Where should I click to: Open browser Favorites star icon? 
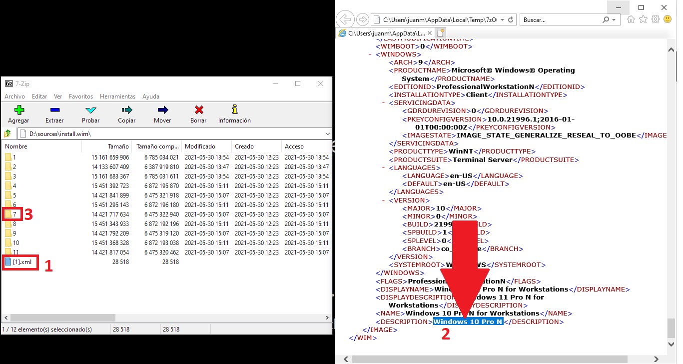click(643, 19)
